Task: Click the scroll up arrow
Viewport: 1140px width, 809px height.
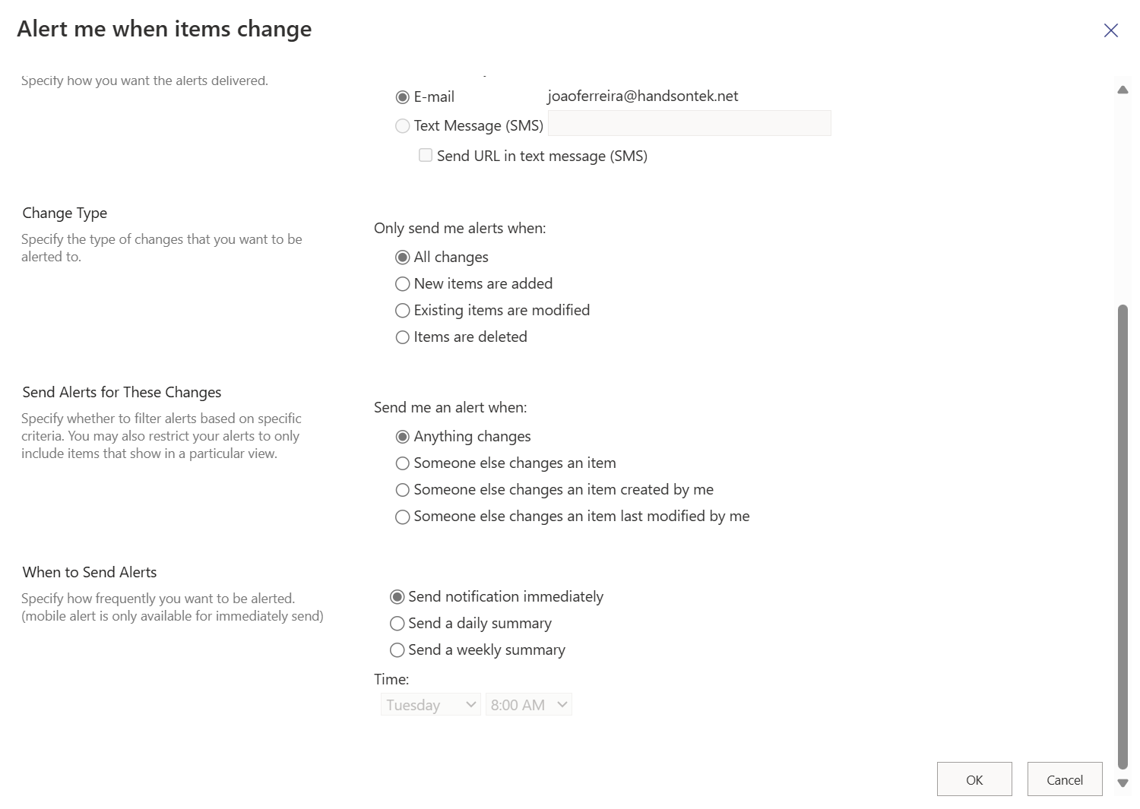Action: (x=1123, y=90)
